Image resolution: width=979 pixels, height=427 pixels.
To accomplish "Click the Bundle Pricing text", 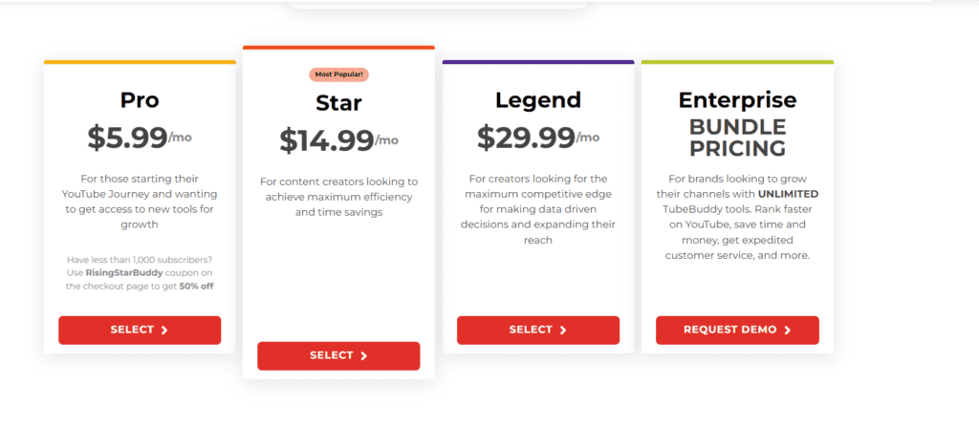I will point(737,138).
